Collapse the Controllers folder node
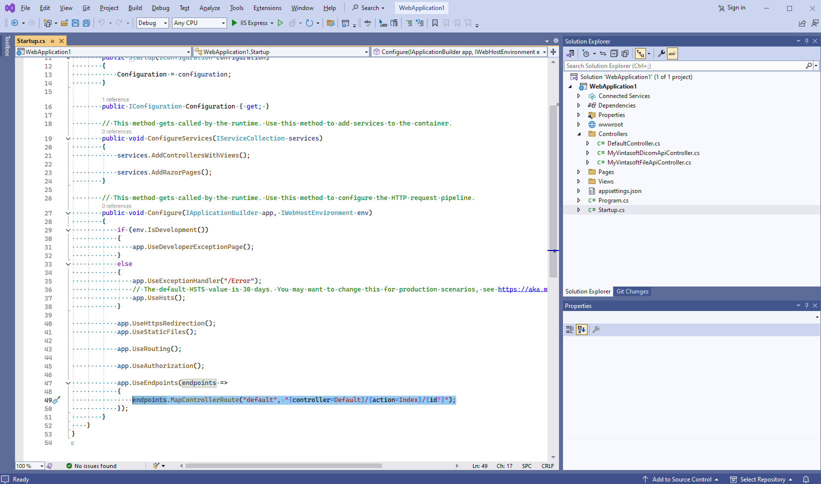This screenshot has height=484, width=821. click(579, 134)
